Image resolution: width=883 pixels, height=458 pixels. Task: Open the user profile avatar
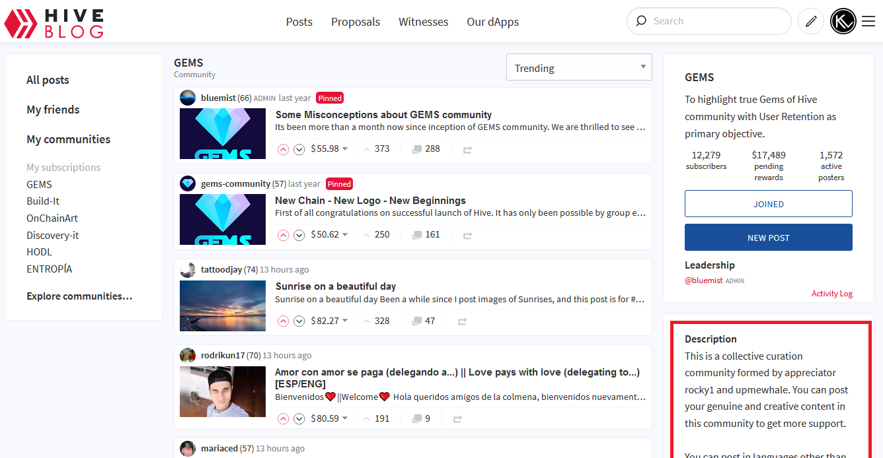pyautogui.click(x=843, y=22)
